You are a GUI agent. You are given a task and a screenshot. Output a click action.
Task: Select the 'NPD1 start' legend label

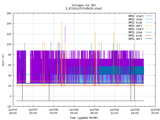(x=136, y=29)
